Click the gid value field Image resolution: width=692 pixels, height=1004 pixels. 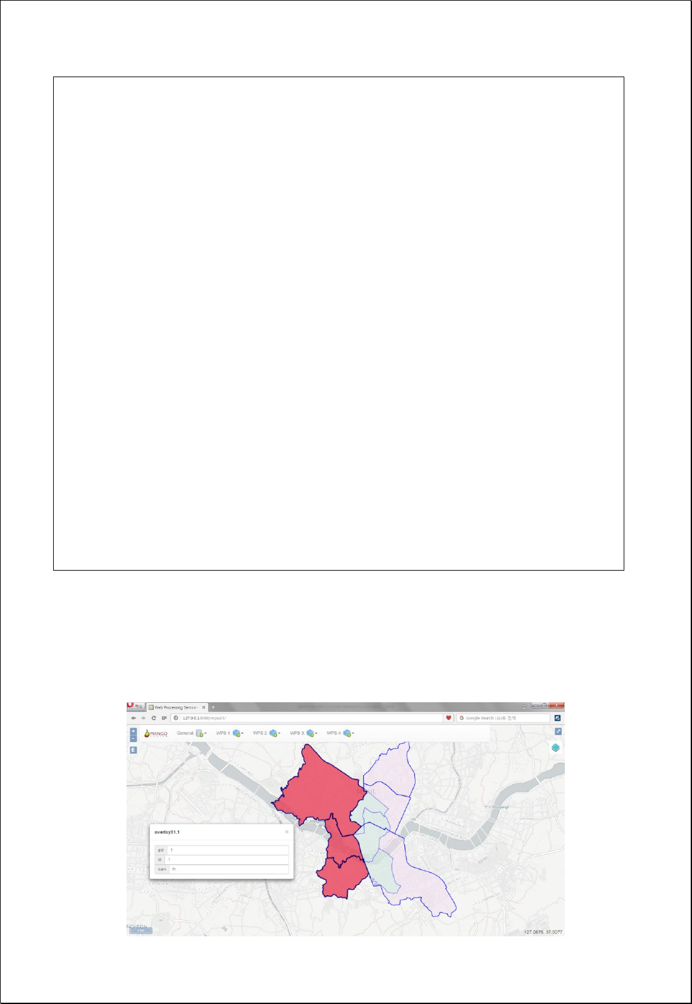[x=228, y=850]
